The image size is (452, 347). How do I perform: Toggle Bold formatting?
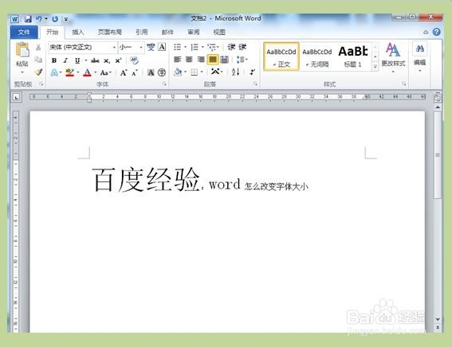pyautogui.click(x=54, y=60)
